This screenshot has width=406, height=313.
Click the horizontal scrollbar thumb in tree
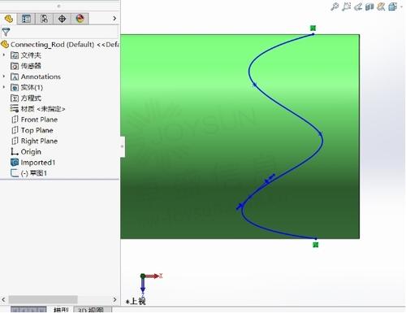pos(43,300)
